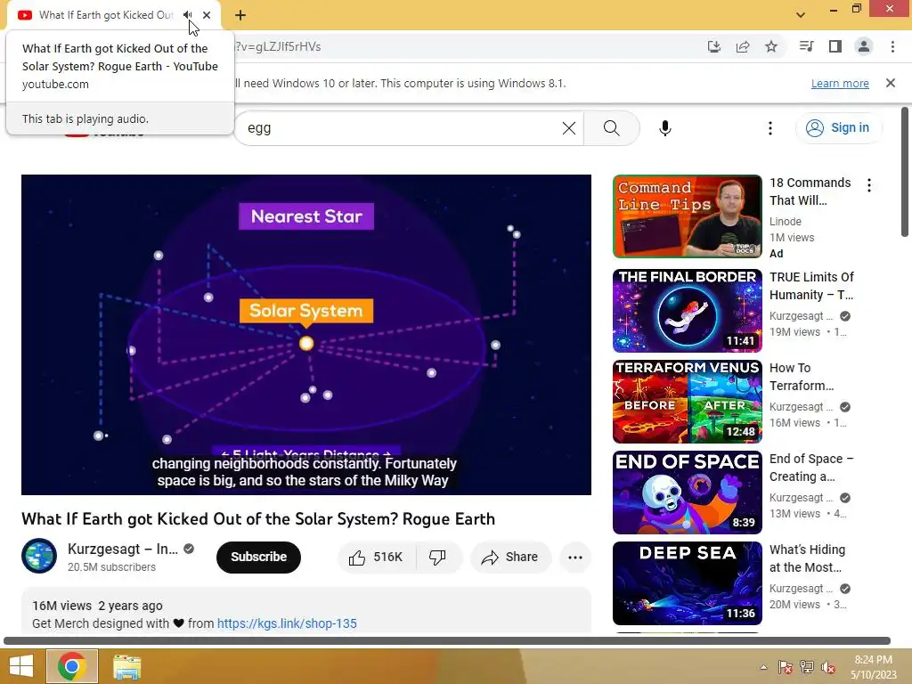Open the Command Line Tips ad thumbnail
The width and height of the screenshot is (912, 684).
pos(687,216)
